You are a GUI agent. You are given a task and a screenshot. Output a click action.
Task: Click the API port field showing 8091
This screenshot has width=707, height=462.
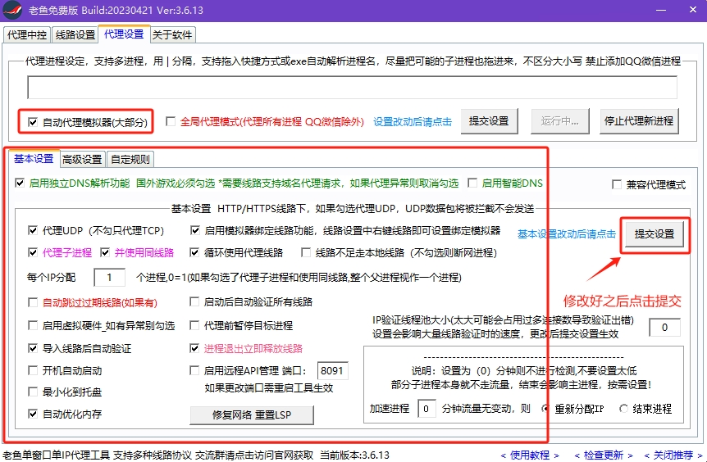(x=333, y=370)
